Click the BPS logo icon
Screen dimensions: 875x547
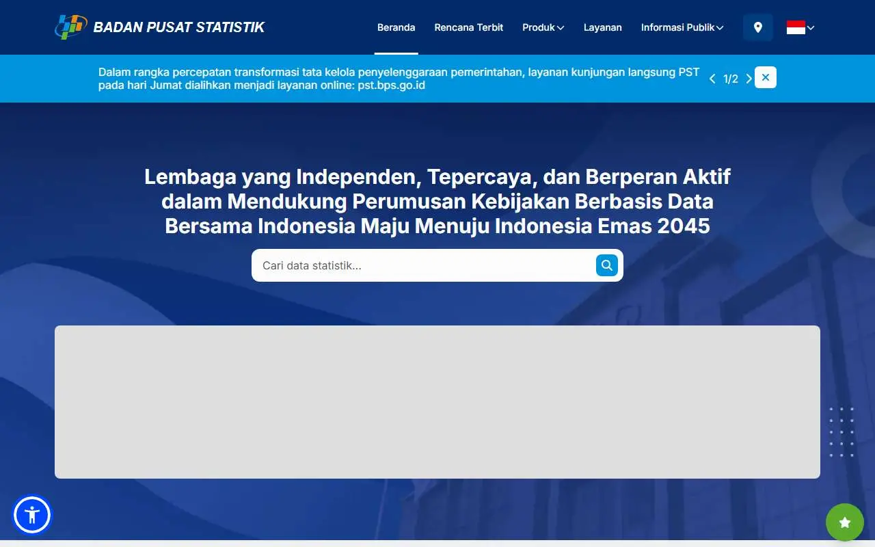pyautogui.click(x=70, y=27)
